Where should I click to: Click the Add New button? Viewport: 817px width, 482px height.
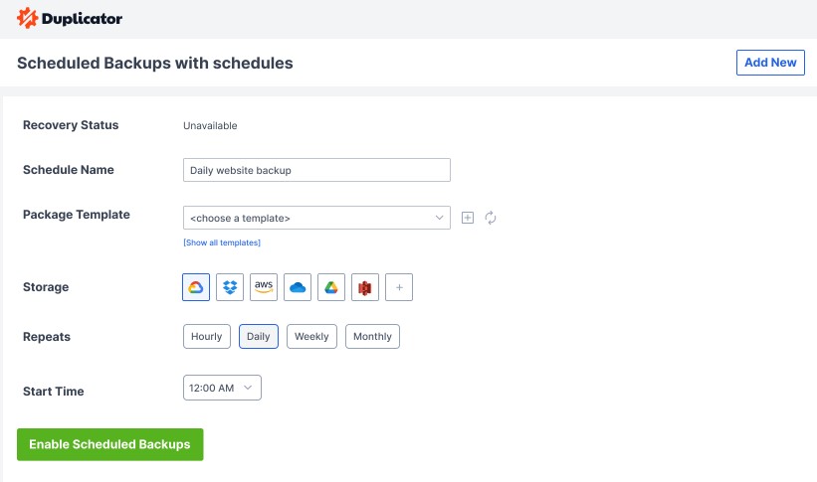pyautogui.click(x=770, y=63)
